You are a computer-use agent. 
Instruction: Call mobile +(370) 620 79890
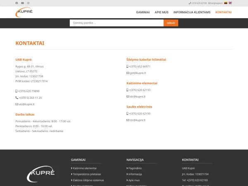pyautogui.click(x=27, y=91)
